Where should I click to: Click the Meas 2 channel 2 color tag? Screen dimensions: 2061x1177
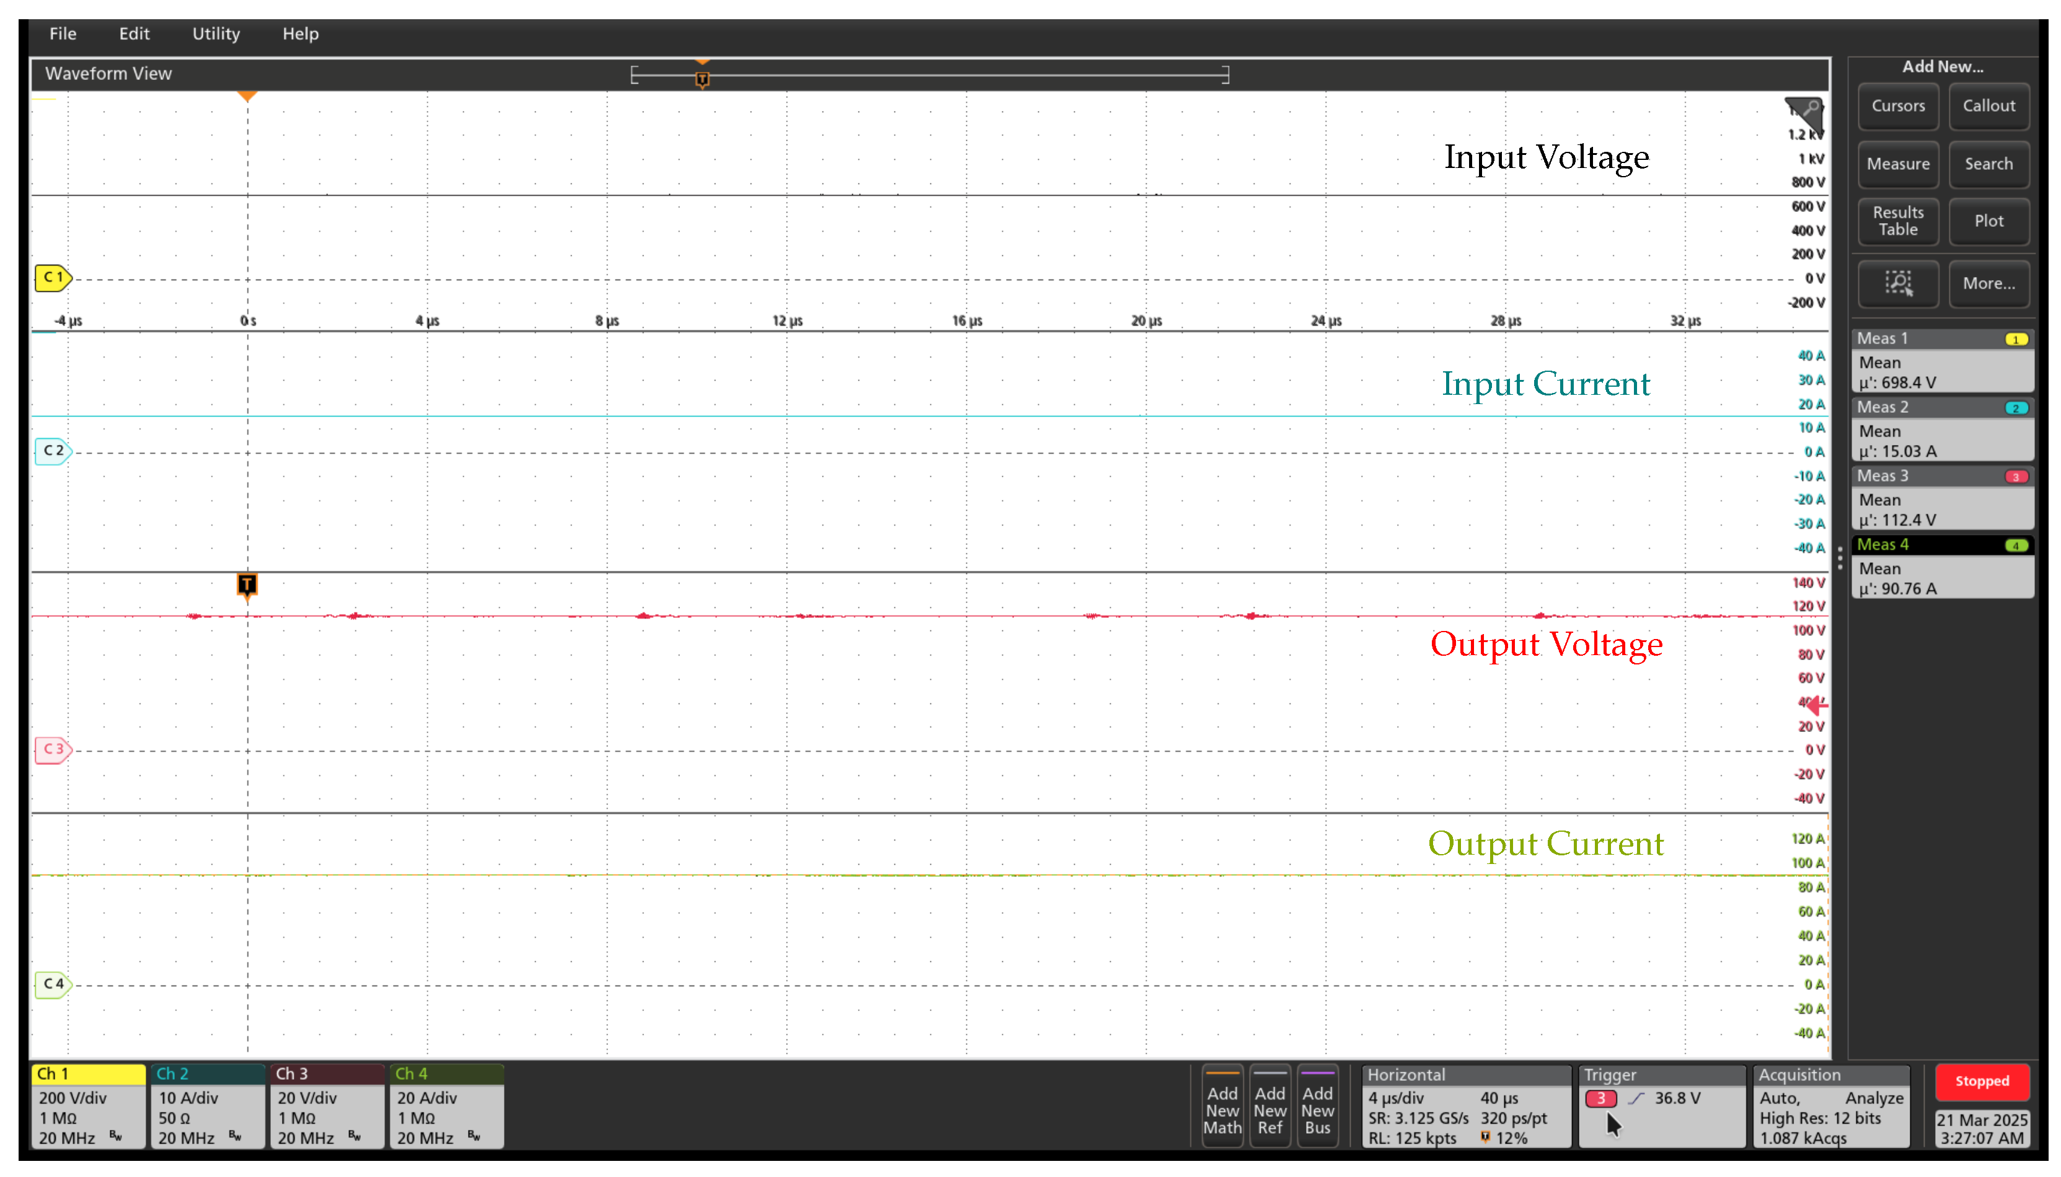coord(2015,408)
